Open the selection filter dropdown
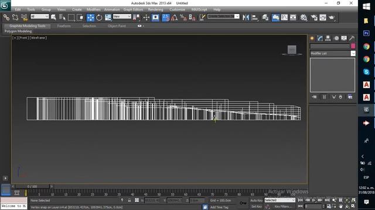This screenshot has width=375, height=210. (40, 16)
